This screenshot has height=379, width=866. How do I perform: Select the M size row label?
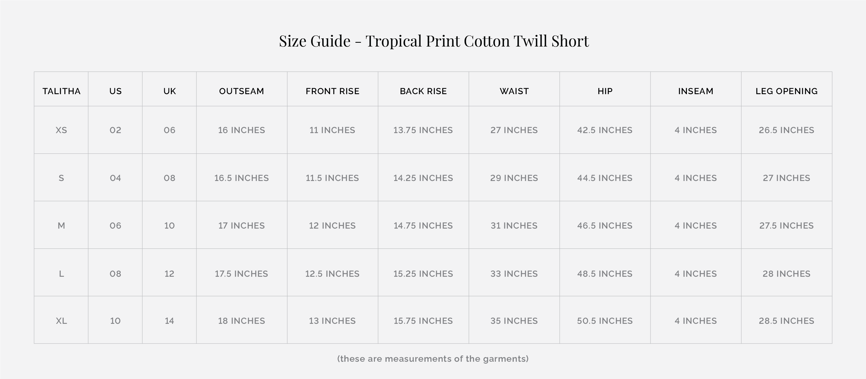click(x=61, y=226)
